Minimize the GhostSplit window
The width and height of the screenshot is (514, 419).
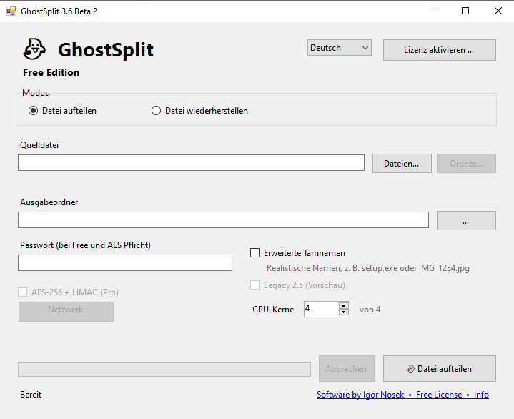tap(433, 11)
